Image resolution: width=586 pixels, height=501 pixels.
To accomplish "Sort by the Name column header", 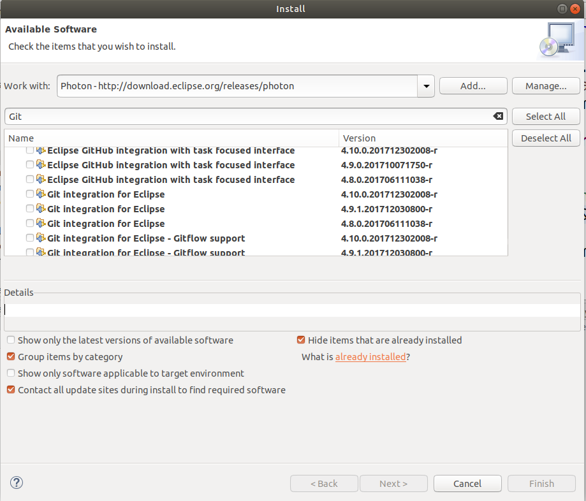I will coord(172,138).
